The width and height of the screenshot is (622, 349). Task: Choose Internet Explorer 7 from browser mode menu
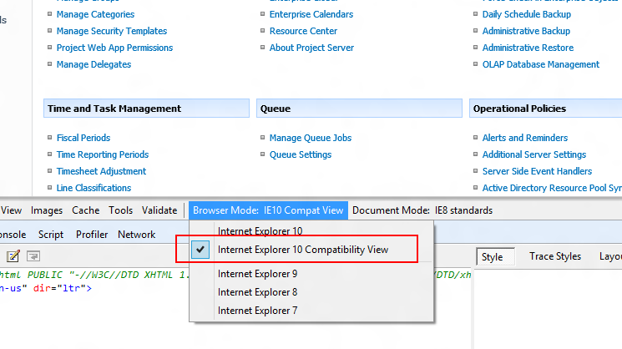[257, 310]
